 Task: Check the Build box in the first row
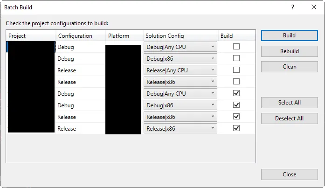click(236, 47)
